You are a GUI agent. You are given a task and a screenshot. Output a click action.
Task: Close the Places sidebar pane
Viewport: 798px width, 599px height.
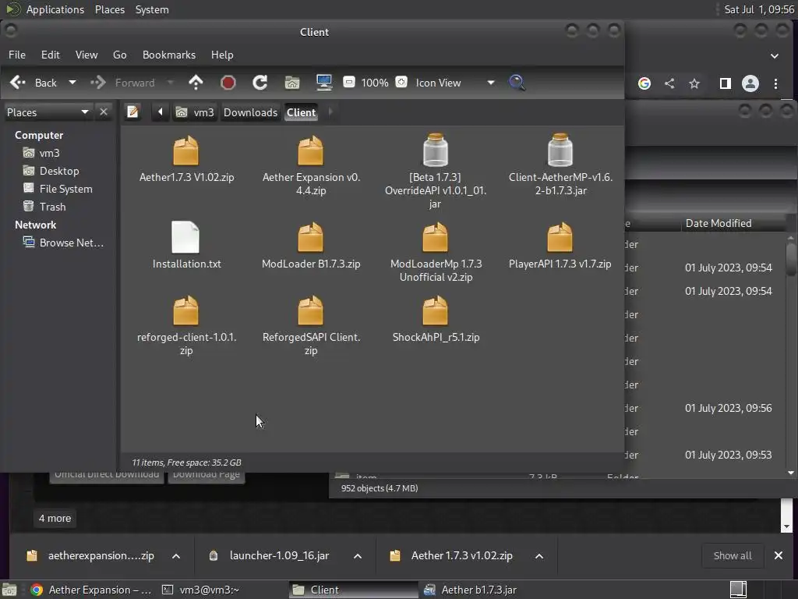[104, 112]
